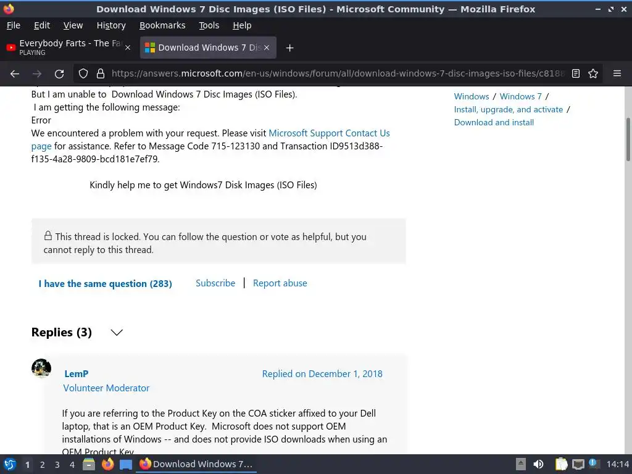Open the Help menu
This screenshot has width=632, height=474.
point(242,25)
